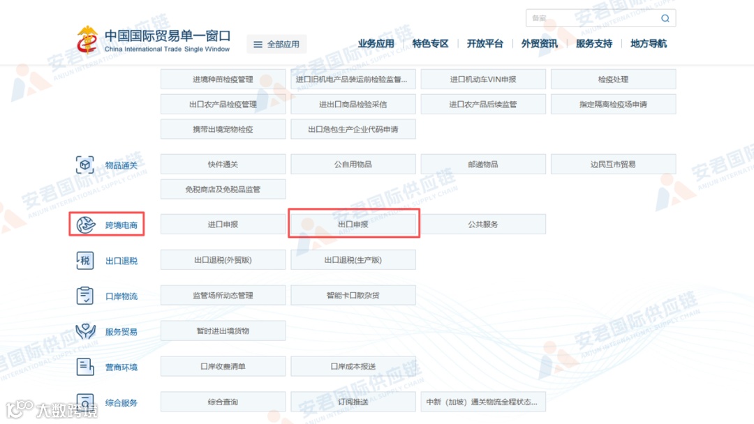Open 出口农产品检疫管理
The image size is (754, 424).
pos(223,104)
